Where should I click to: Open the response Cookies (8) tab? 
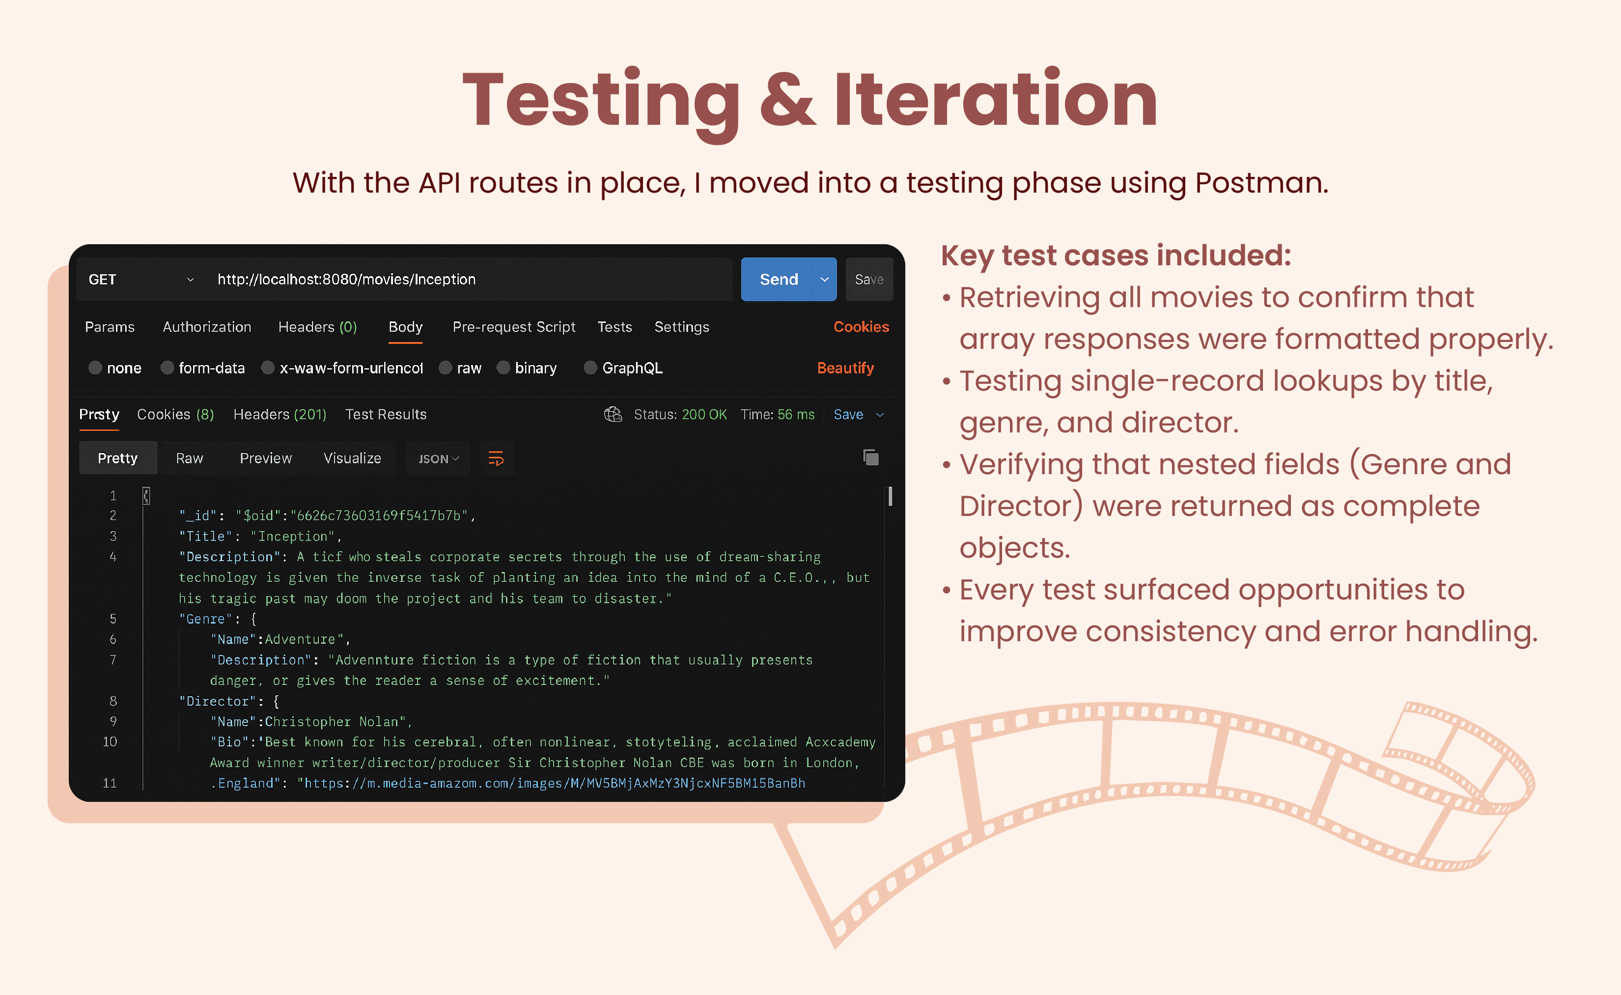point(176,415)
